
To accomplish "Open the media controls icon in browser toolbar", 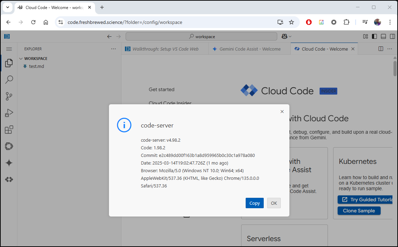I will point(365,22).
